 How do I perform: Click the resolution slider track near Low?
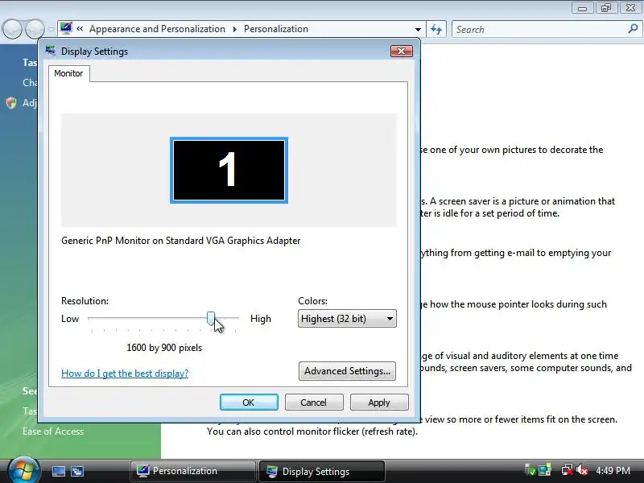93,318
